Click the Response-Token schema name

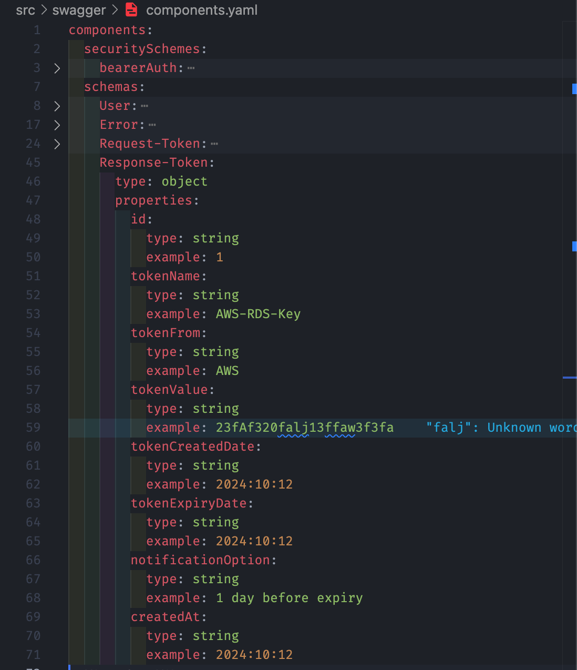tap(155, 162)
